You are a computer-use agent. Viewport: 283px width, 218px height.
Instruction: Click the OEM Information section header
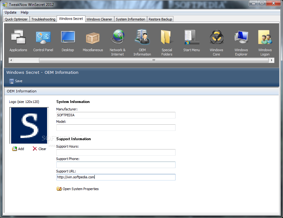(x=22, y=91)
